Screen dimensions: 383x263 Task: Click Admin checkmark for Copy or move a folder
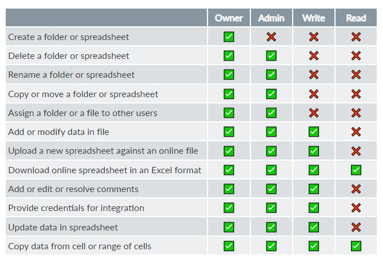[271, 94]
